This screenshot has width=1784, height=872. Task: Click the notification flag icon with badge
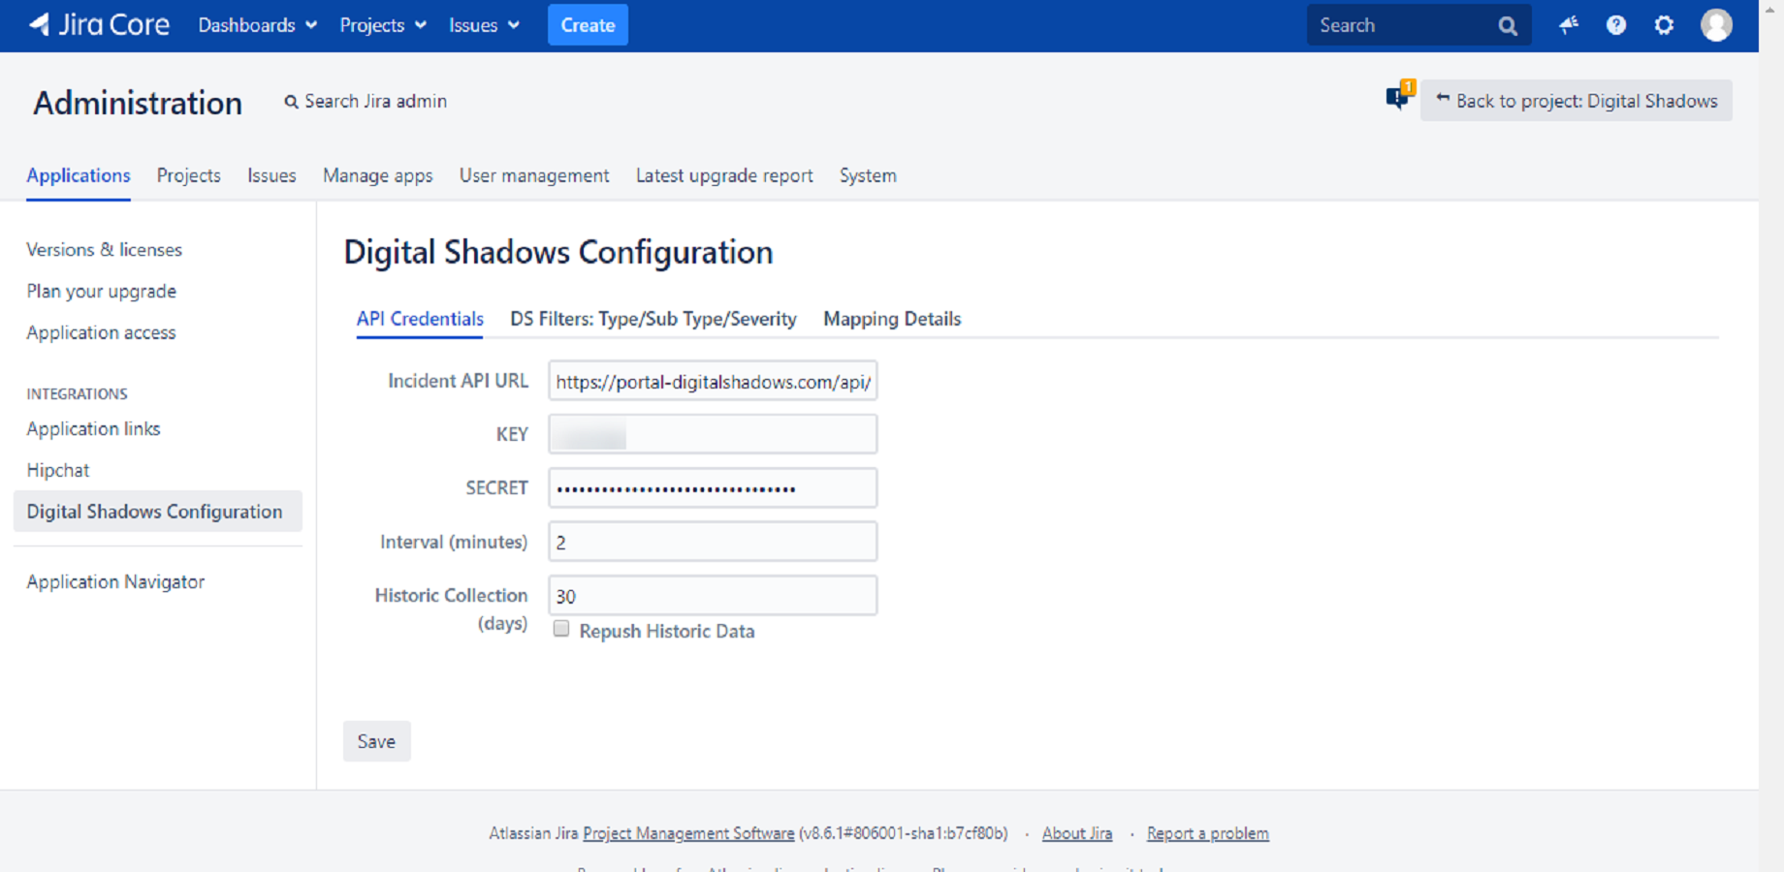coord(1400,95)
